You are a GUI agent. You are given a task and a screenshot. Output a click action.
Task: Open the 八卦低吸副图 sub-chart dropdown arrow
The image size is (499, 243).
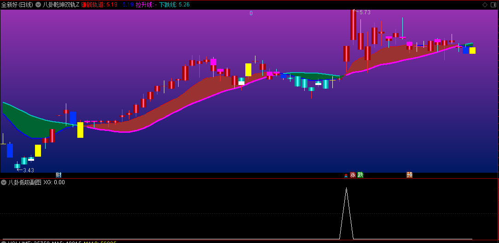pyautogui.click(x=4, y=182)
